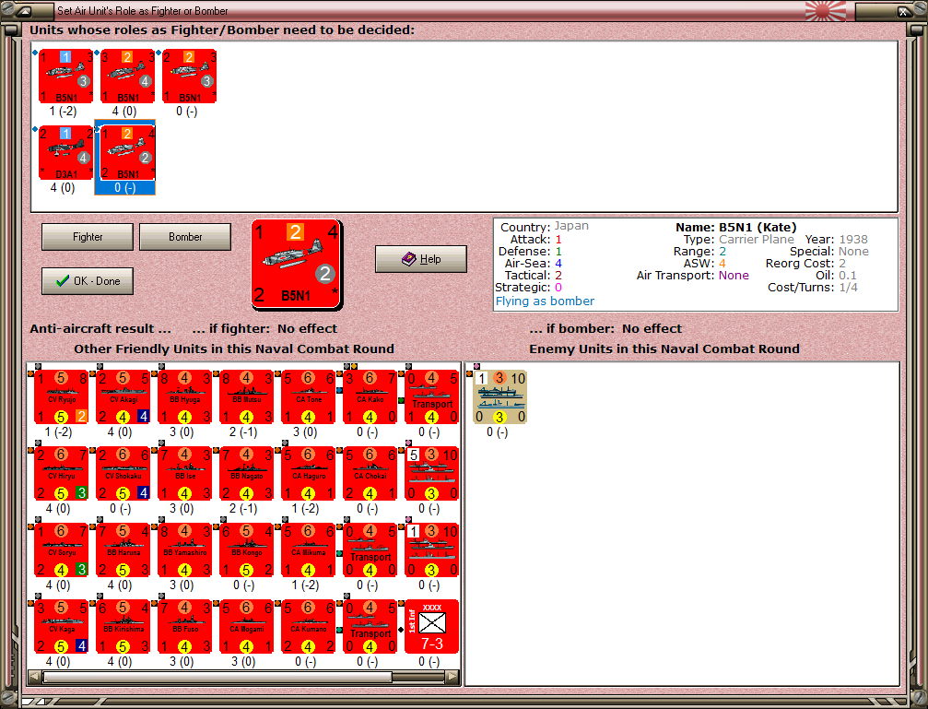Click 'Air Transport: None' text
Screen dimensions: 928x709
coord(692,275)
